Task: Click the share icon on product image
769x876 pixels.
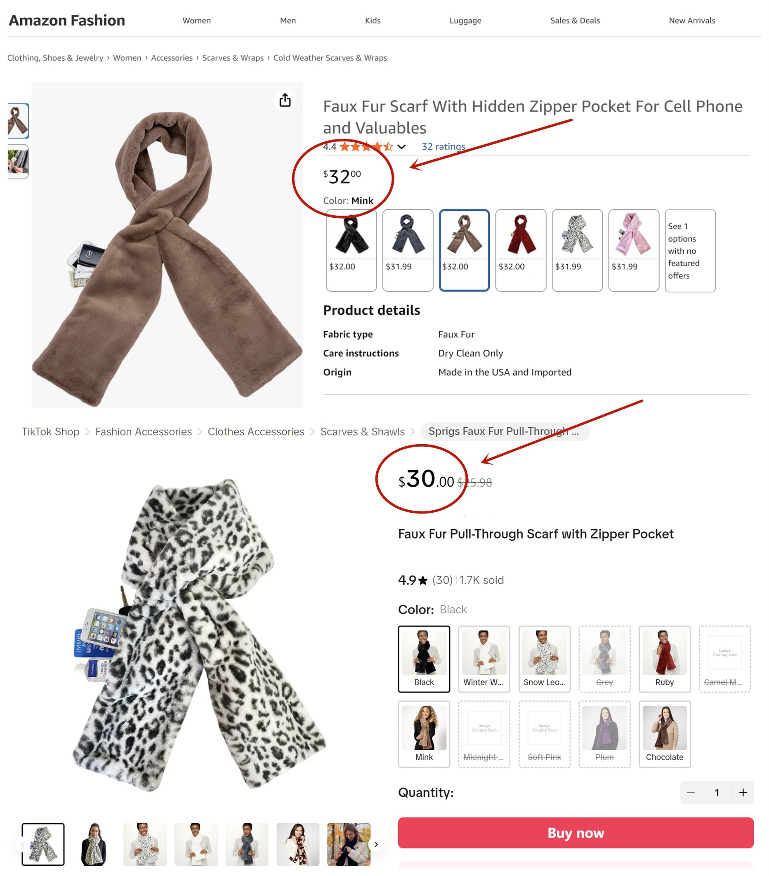Action: [285, 100]
